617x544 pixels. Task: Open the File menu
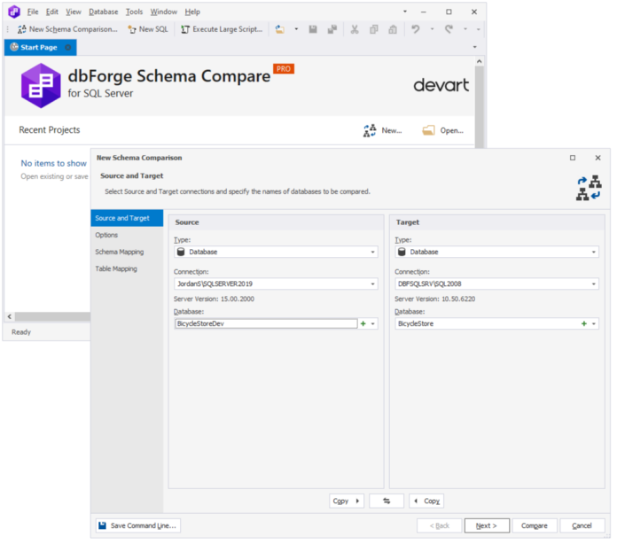33,12
